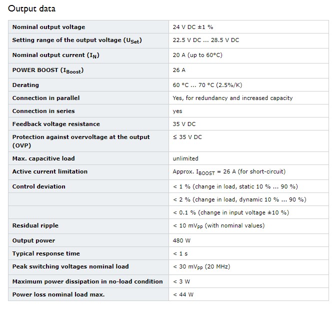Viewport: 336px width, 310px height.
Task: Select the Connection in series label
Action: pyautogui.click(x=43, y=111)
